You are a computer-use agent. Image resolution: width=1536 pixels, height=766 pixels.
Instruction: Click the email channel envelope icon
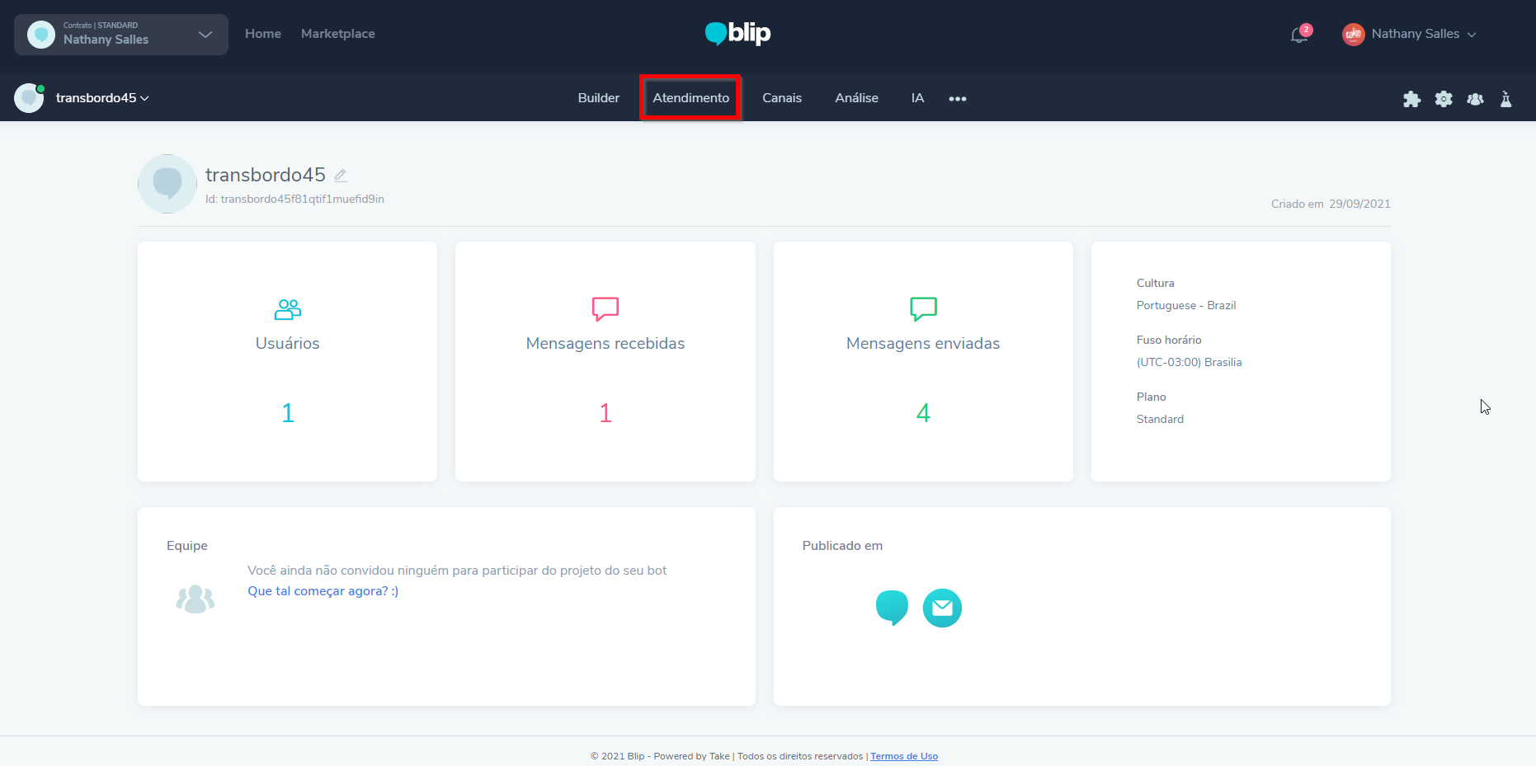942,608
